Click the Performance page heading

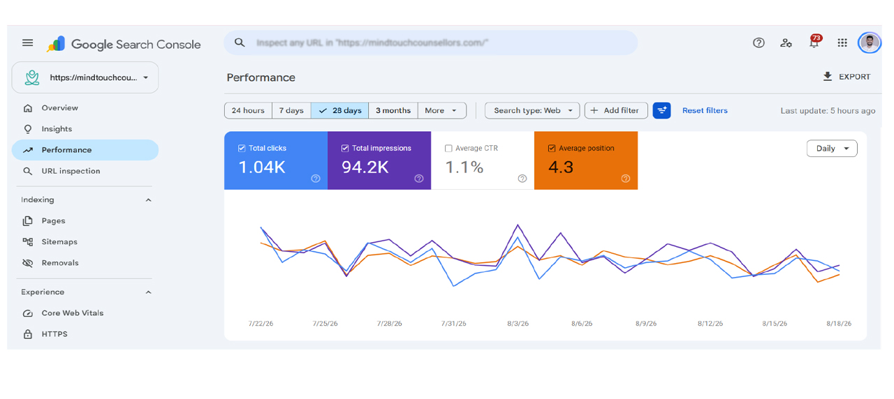pos(261,77)
